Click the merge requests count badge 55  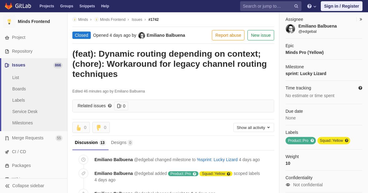coord(59,138)
